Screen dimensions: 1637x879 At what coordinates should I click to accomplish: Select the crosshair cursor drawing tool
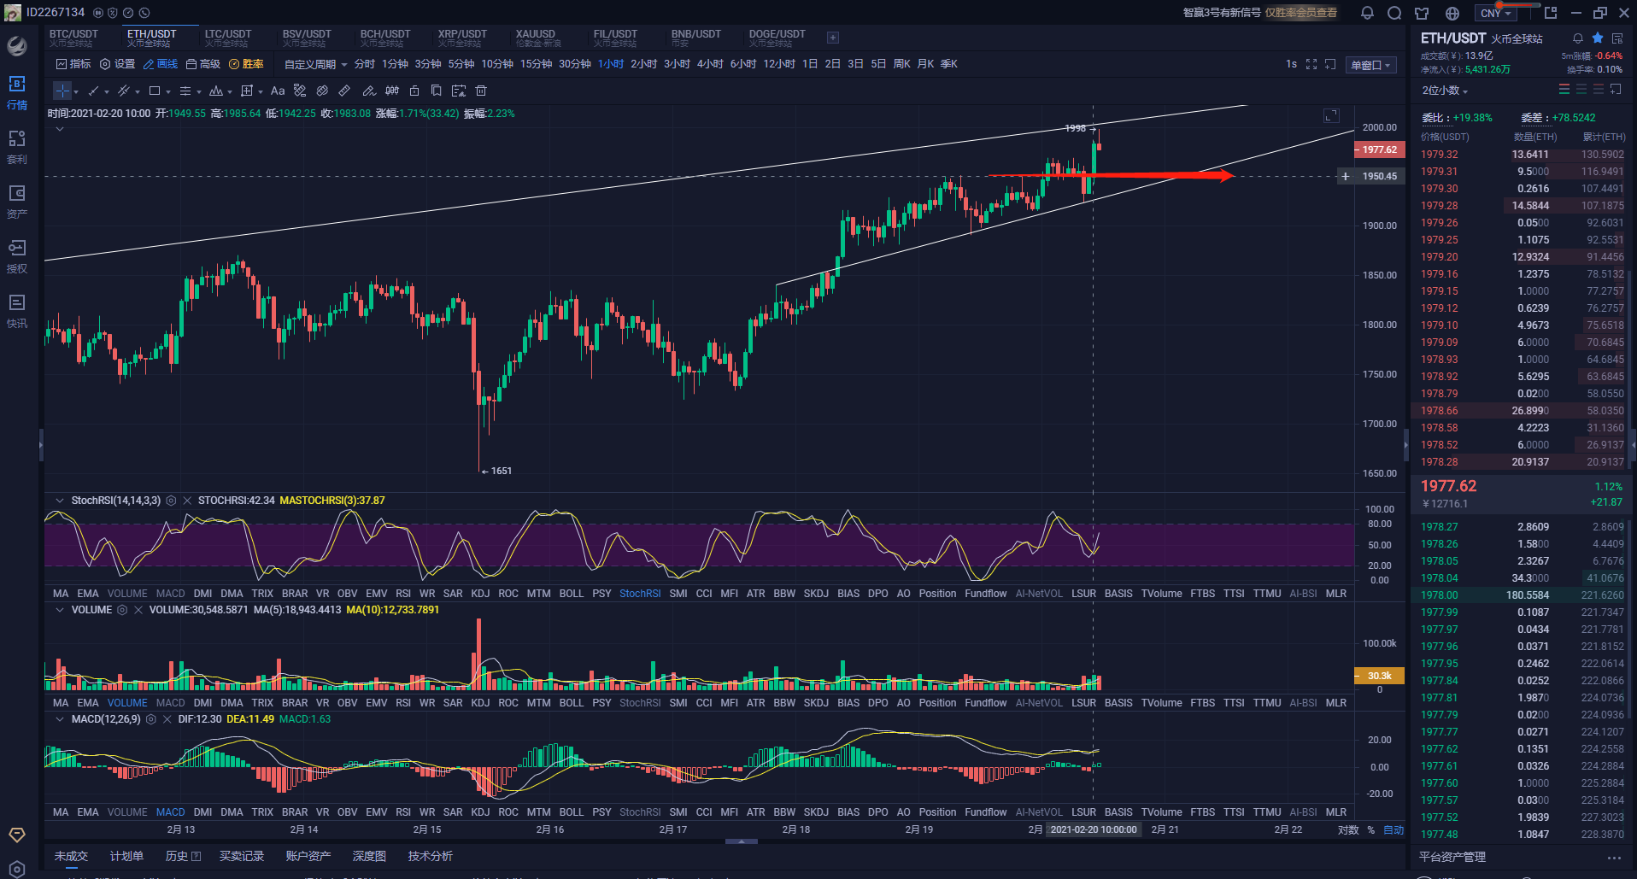coord(63,91)
